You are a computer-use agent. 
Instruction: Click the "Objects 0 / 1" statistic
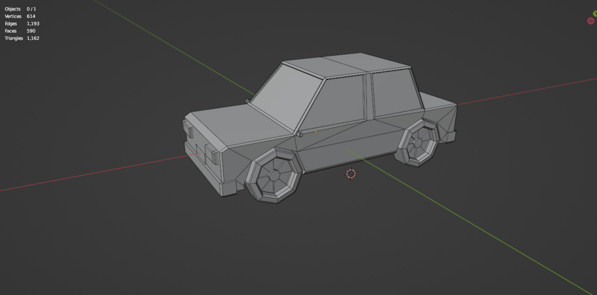pos(20,9)
